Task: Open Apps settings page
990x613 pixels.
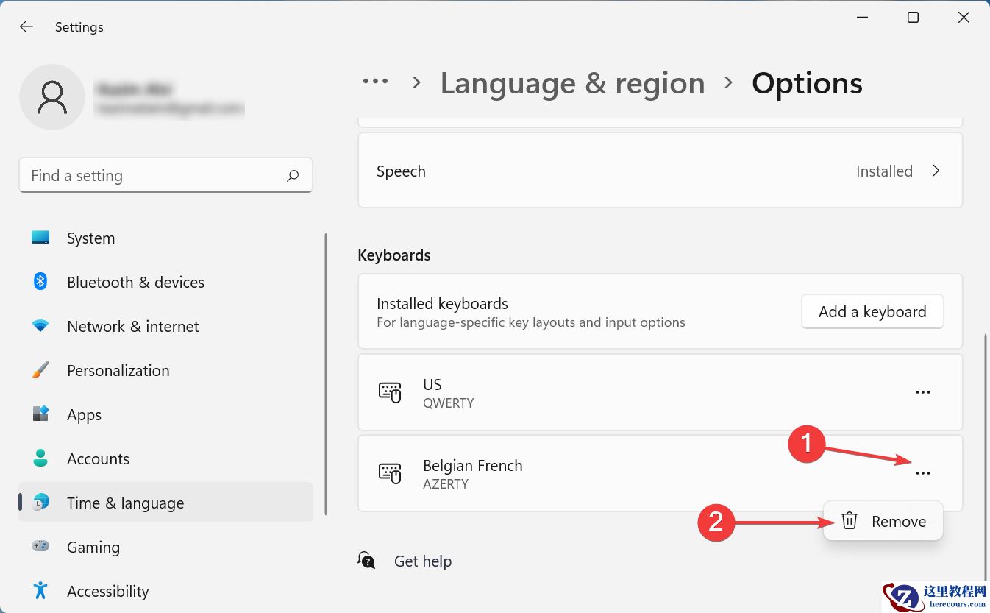Action: tap(84, 415)
